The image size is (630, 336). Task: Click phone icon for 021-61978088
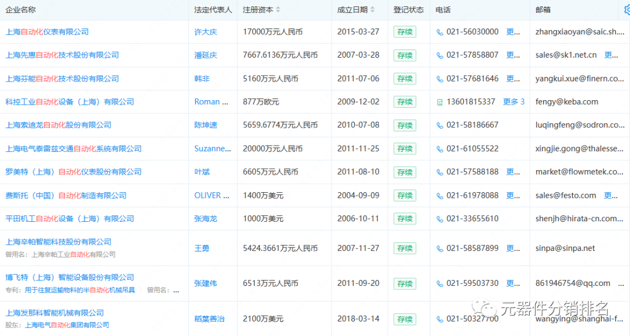(440, 196)
